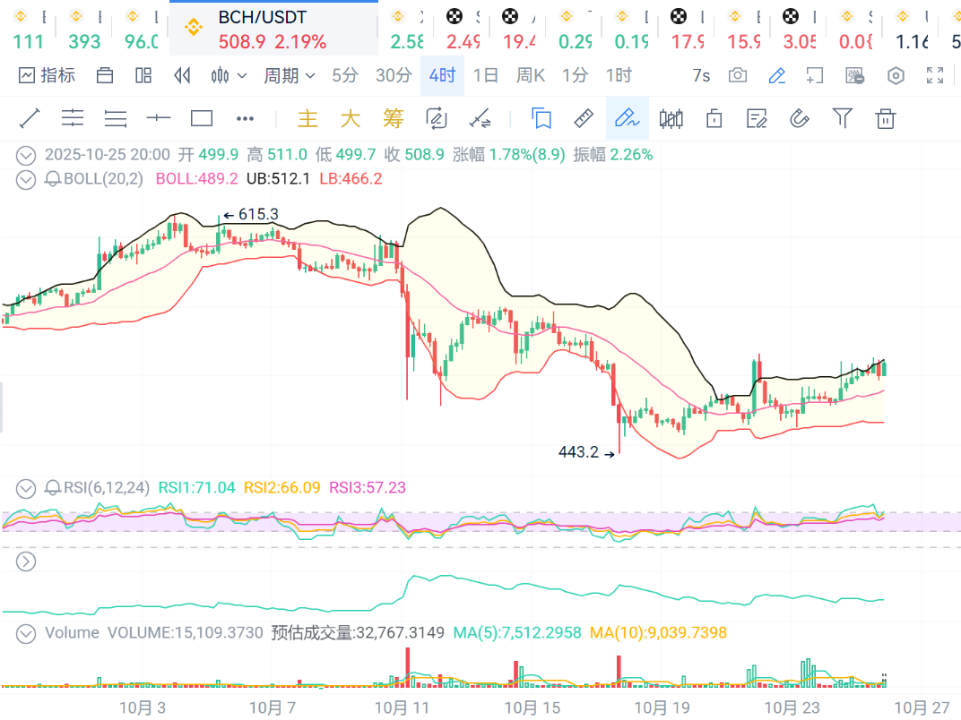Open the 周期 period dropdown
This screenshot has width=961, height=720.
(289, 76)
